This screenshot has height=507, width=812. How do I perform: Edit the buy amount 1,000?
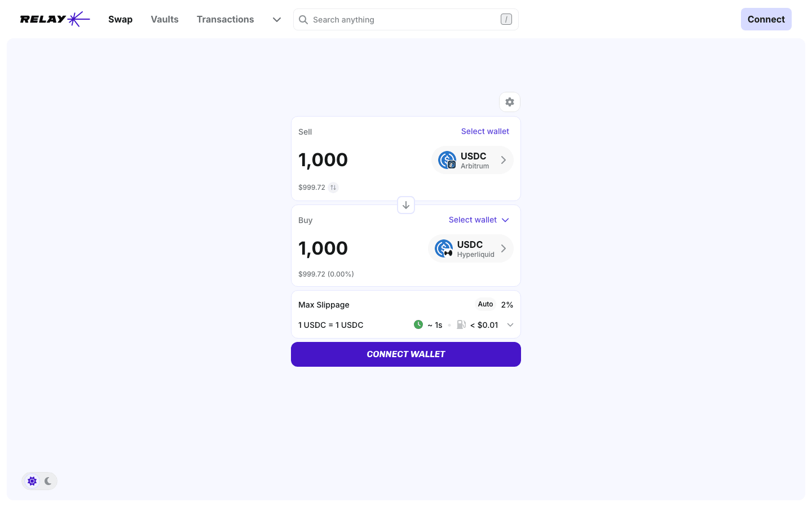[323, 248]
